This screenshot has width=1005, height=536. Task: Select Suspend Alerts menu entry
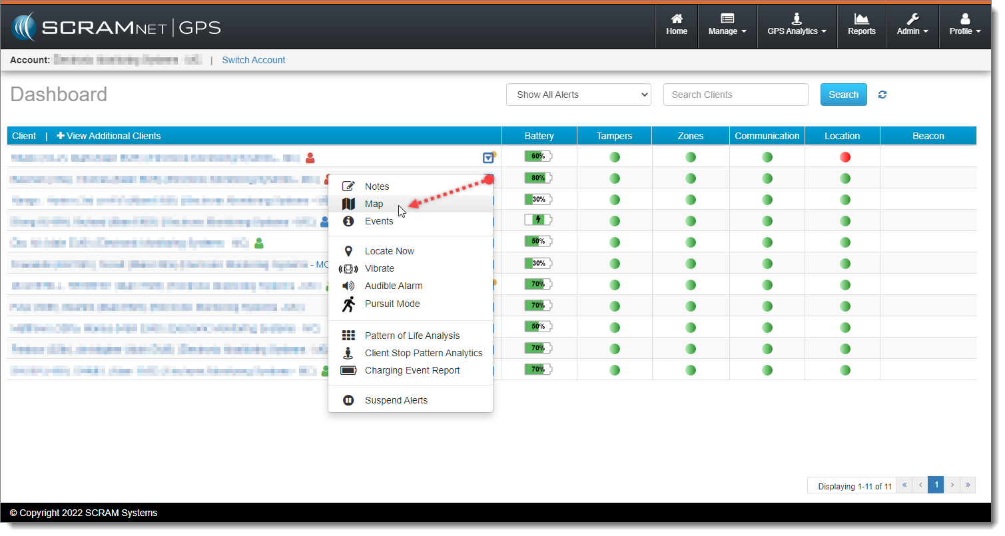396,400
